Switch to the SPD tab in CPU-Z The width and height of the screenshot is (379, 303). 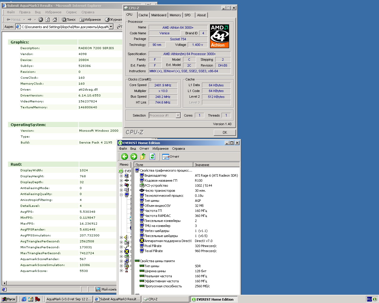coord(188,15)
